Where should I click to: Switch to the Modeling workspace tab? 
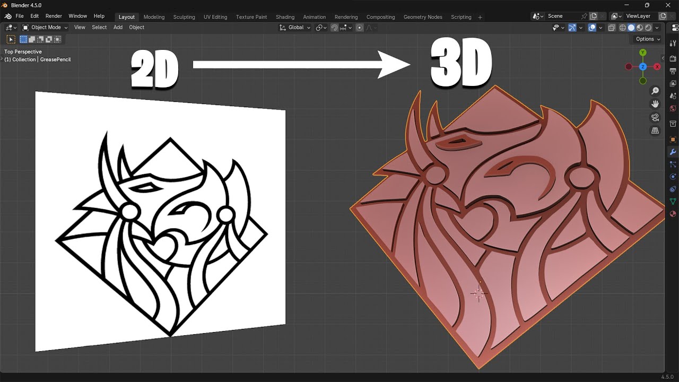[154, 17]
